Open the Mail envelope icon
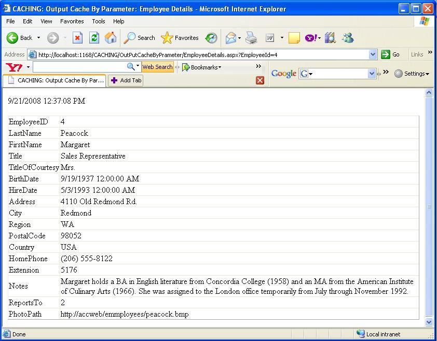 (231, 38)
